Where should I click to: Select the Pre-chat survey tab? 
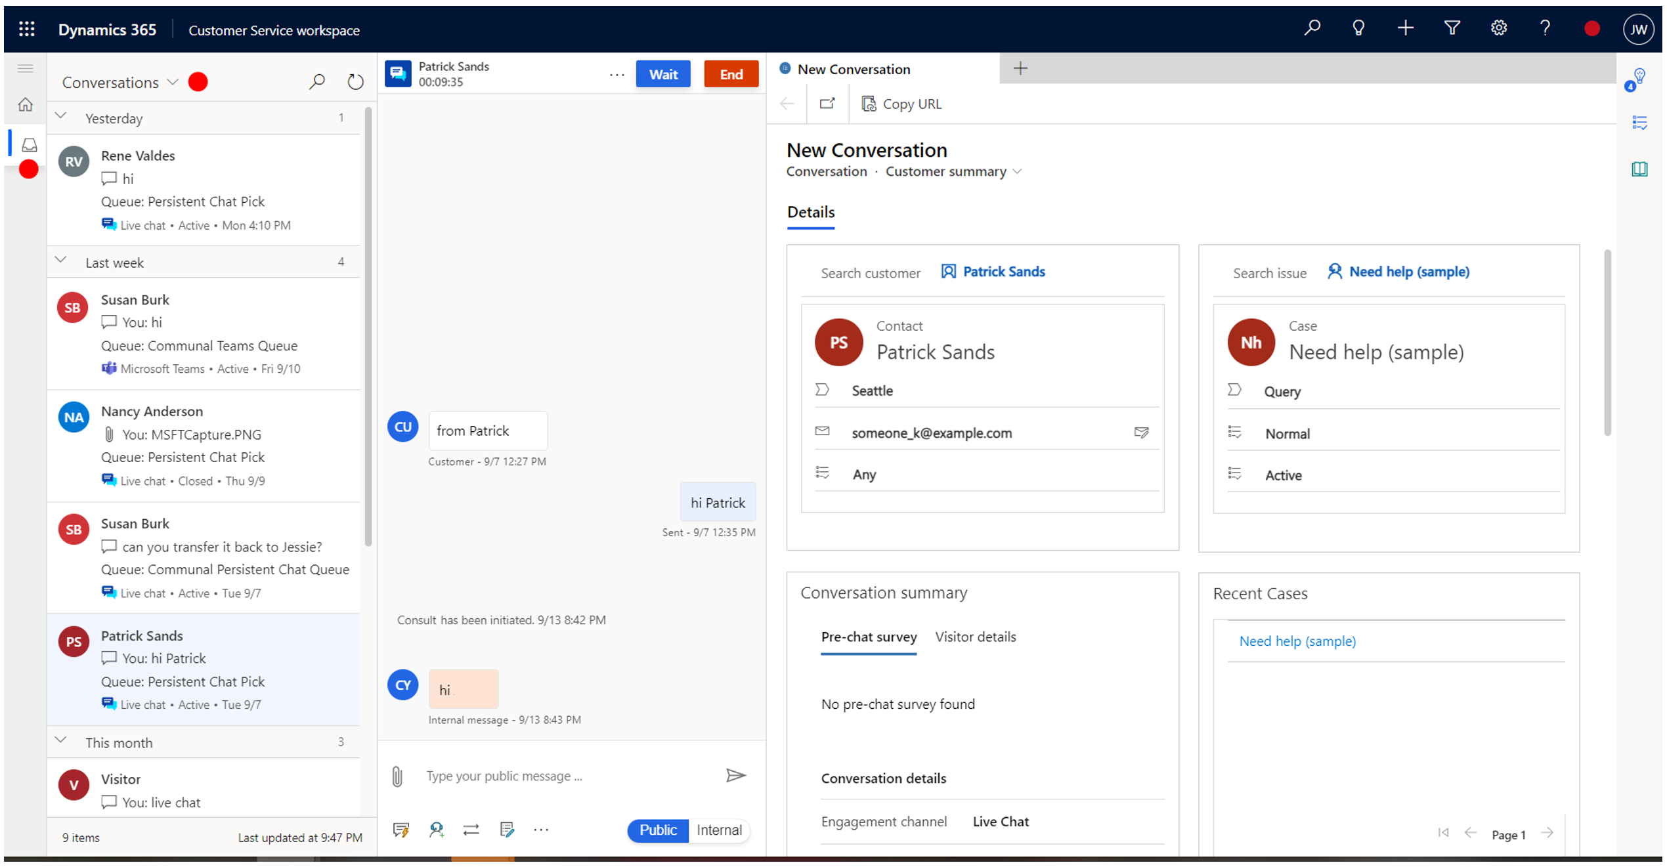[870, 637]
